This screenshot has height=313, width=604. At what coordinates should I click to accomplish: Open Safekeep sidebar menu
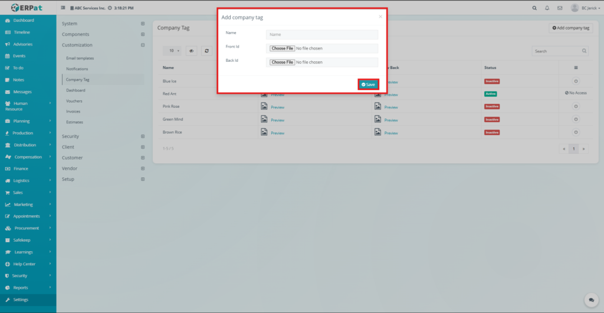pos(28,240)
